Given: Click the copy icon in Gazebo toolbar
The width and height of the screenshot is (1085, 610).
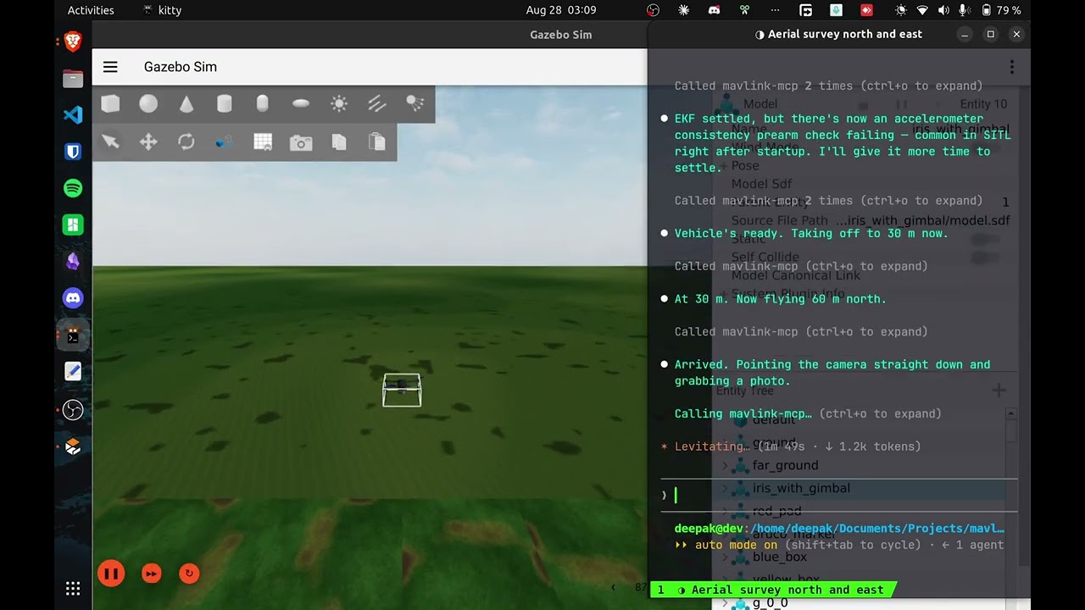Looking at the screenshot, I should click(339, 141).
